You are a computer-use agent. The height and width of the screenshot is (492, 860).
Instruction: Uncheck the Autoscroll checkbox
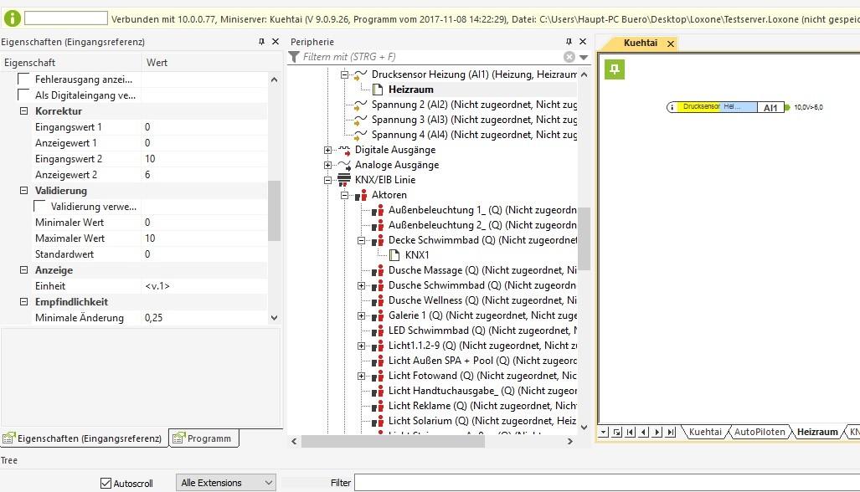coord(106,483)
